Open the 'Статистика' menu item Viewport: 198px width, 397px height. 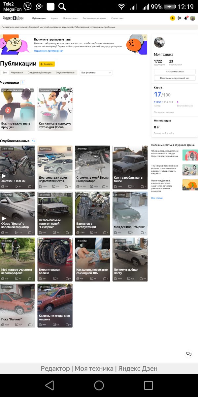117,19
